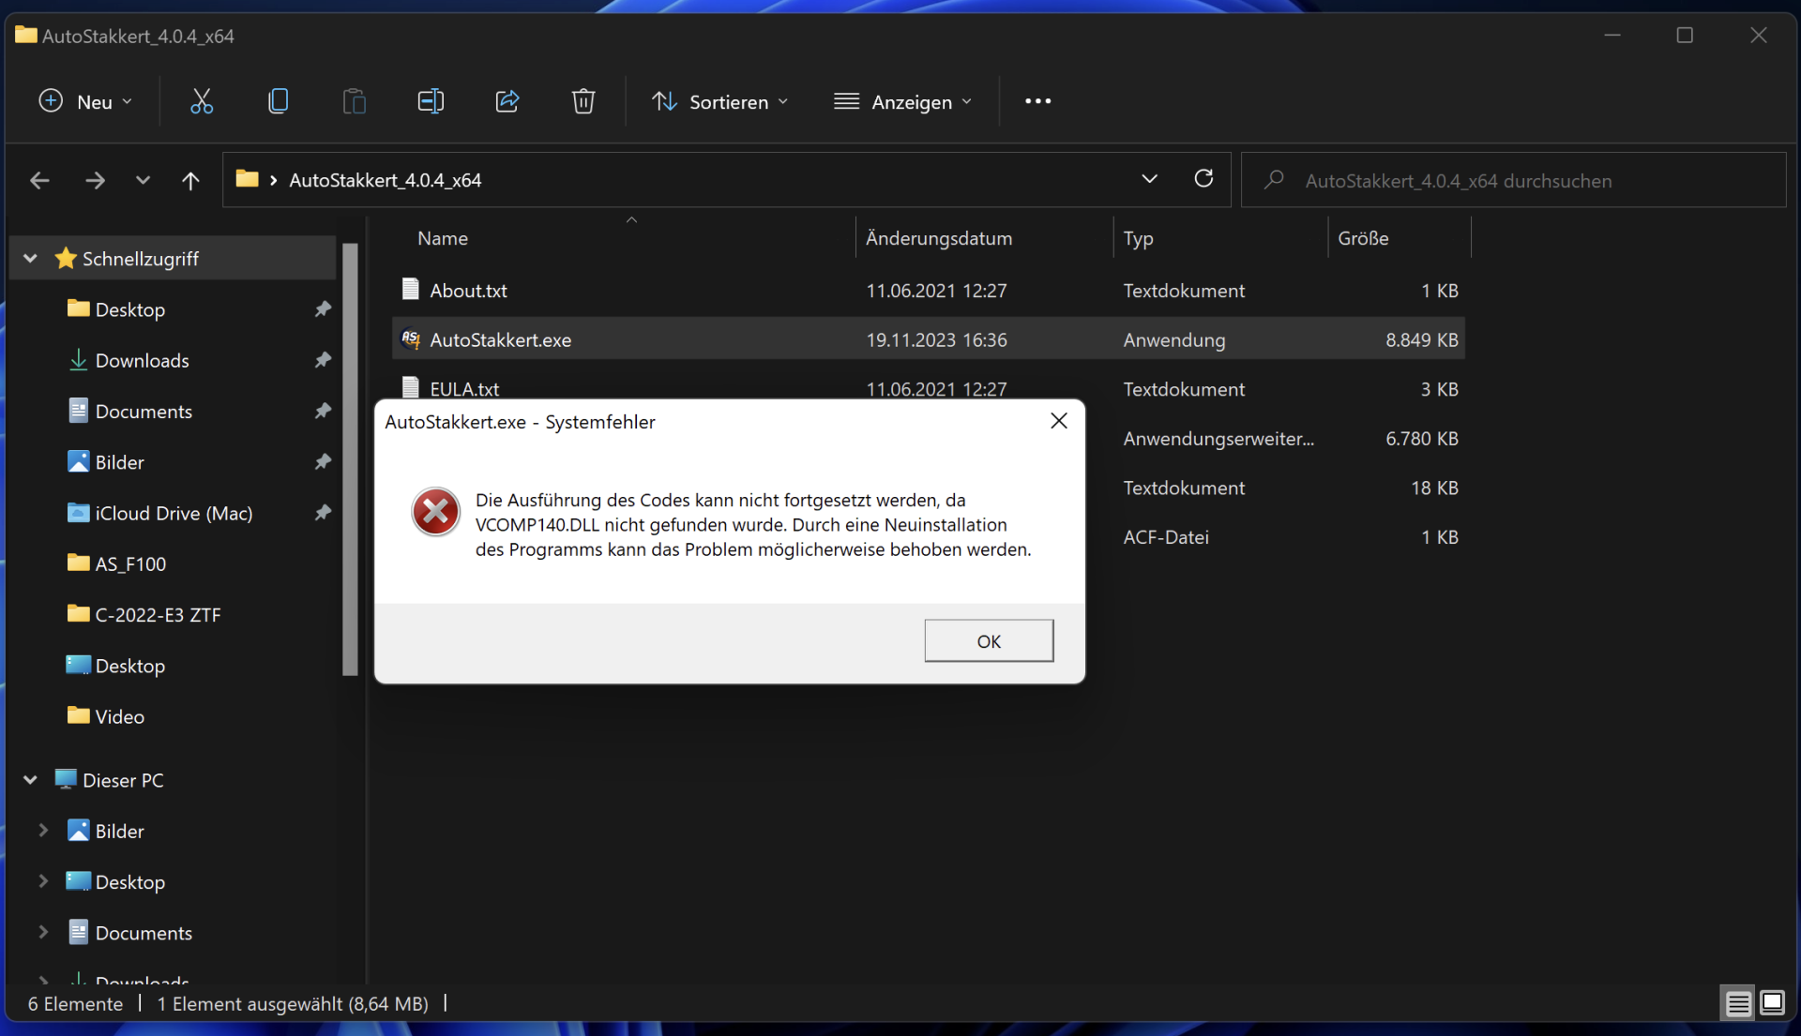Click the Rename icon in toolbar
Viewport: 1801px width, 1036px height.
pyautogui.click(x=431, y=101)
